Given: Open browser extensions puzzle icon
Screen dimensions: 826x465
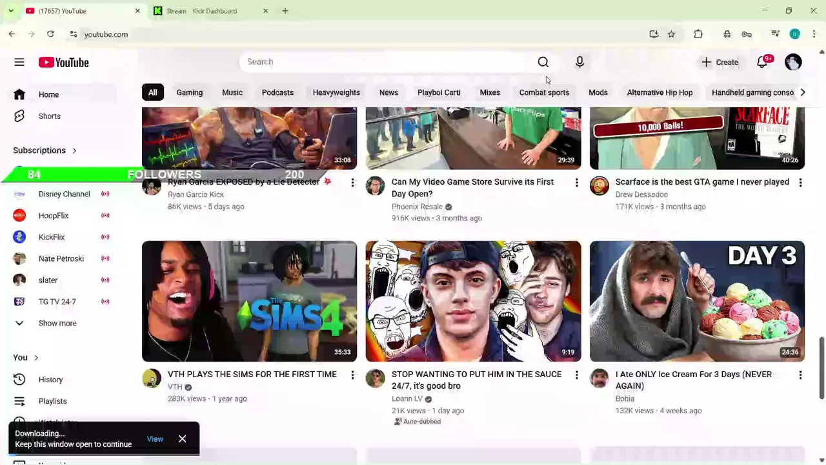Looking at the screenshot, I should 698,34.
